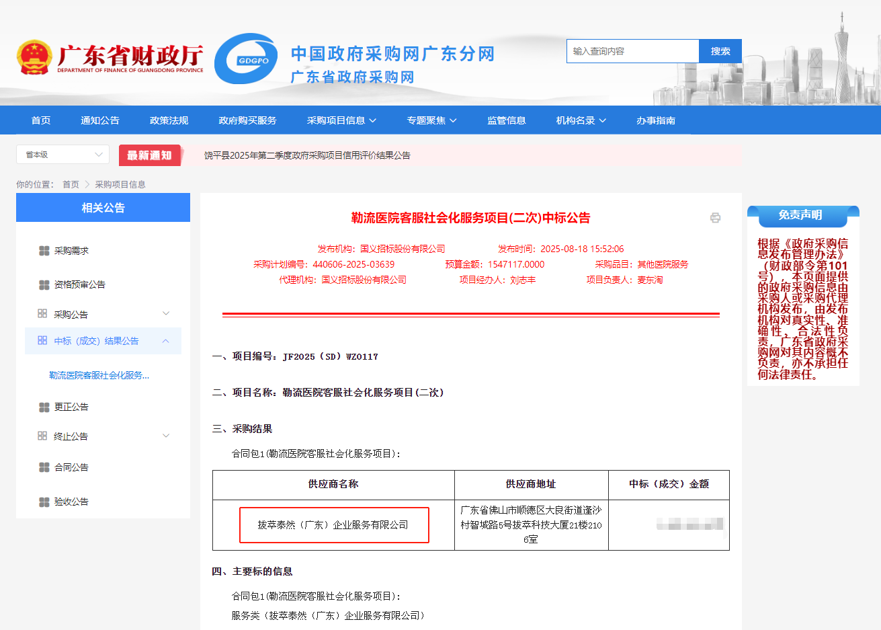
Task: Open the 机构名录 navigation menu
Action: coord(581,120)
